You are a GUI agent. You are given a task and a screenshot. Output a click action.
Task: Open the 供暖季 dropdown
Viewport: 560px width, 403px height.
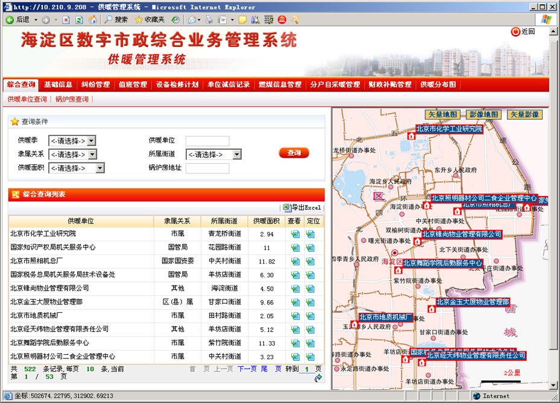(x=92, y=141)
